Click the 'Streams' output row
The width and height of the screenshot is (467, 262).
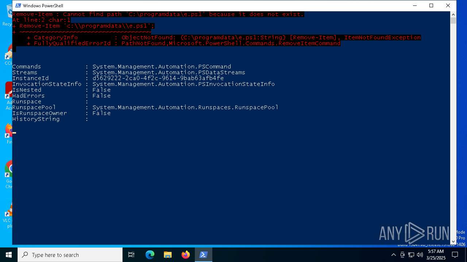[x=129, y=72]
